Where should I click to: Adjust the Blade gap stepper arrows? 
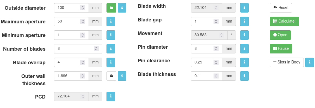pyautogui.click(x=216, y=21)
